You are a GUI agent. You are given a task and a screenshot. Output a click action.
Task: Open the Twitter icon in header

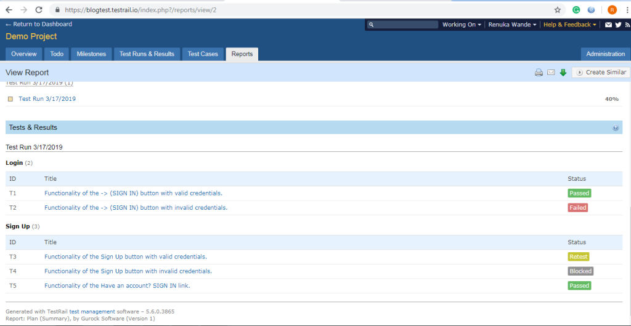tap(618, 25)
